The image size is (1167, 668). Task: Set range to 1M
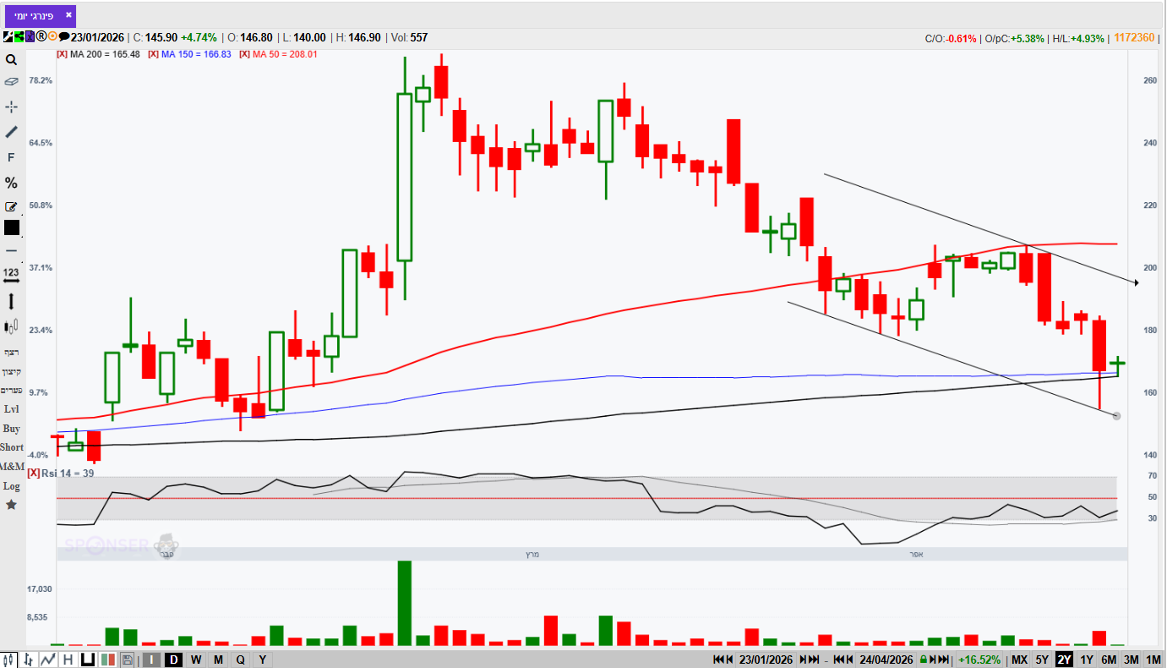tap(1153, 660)
